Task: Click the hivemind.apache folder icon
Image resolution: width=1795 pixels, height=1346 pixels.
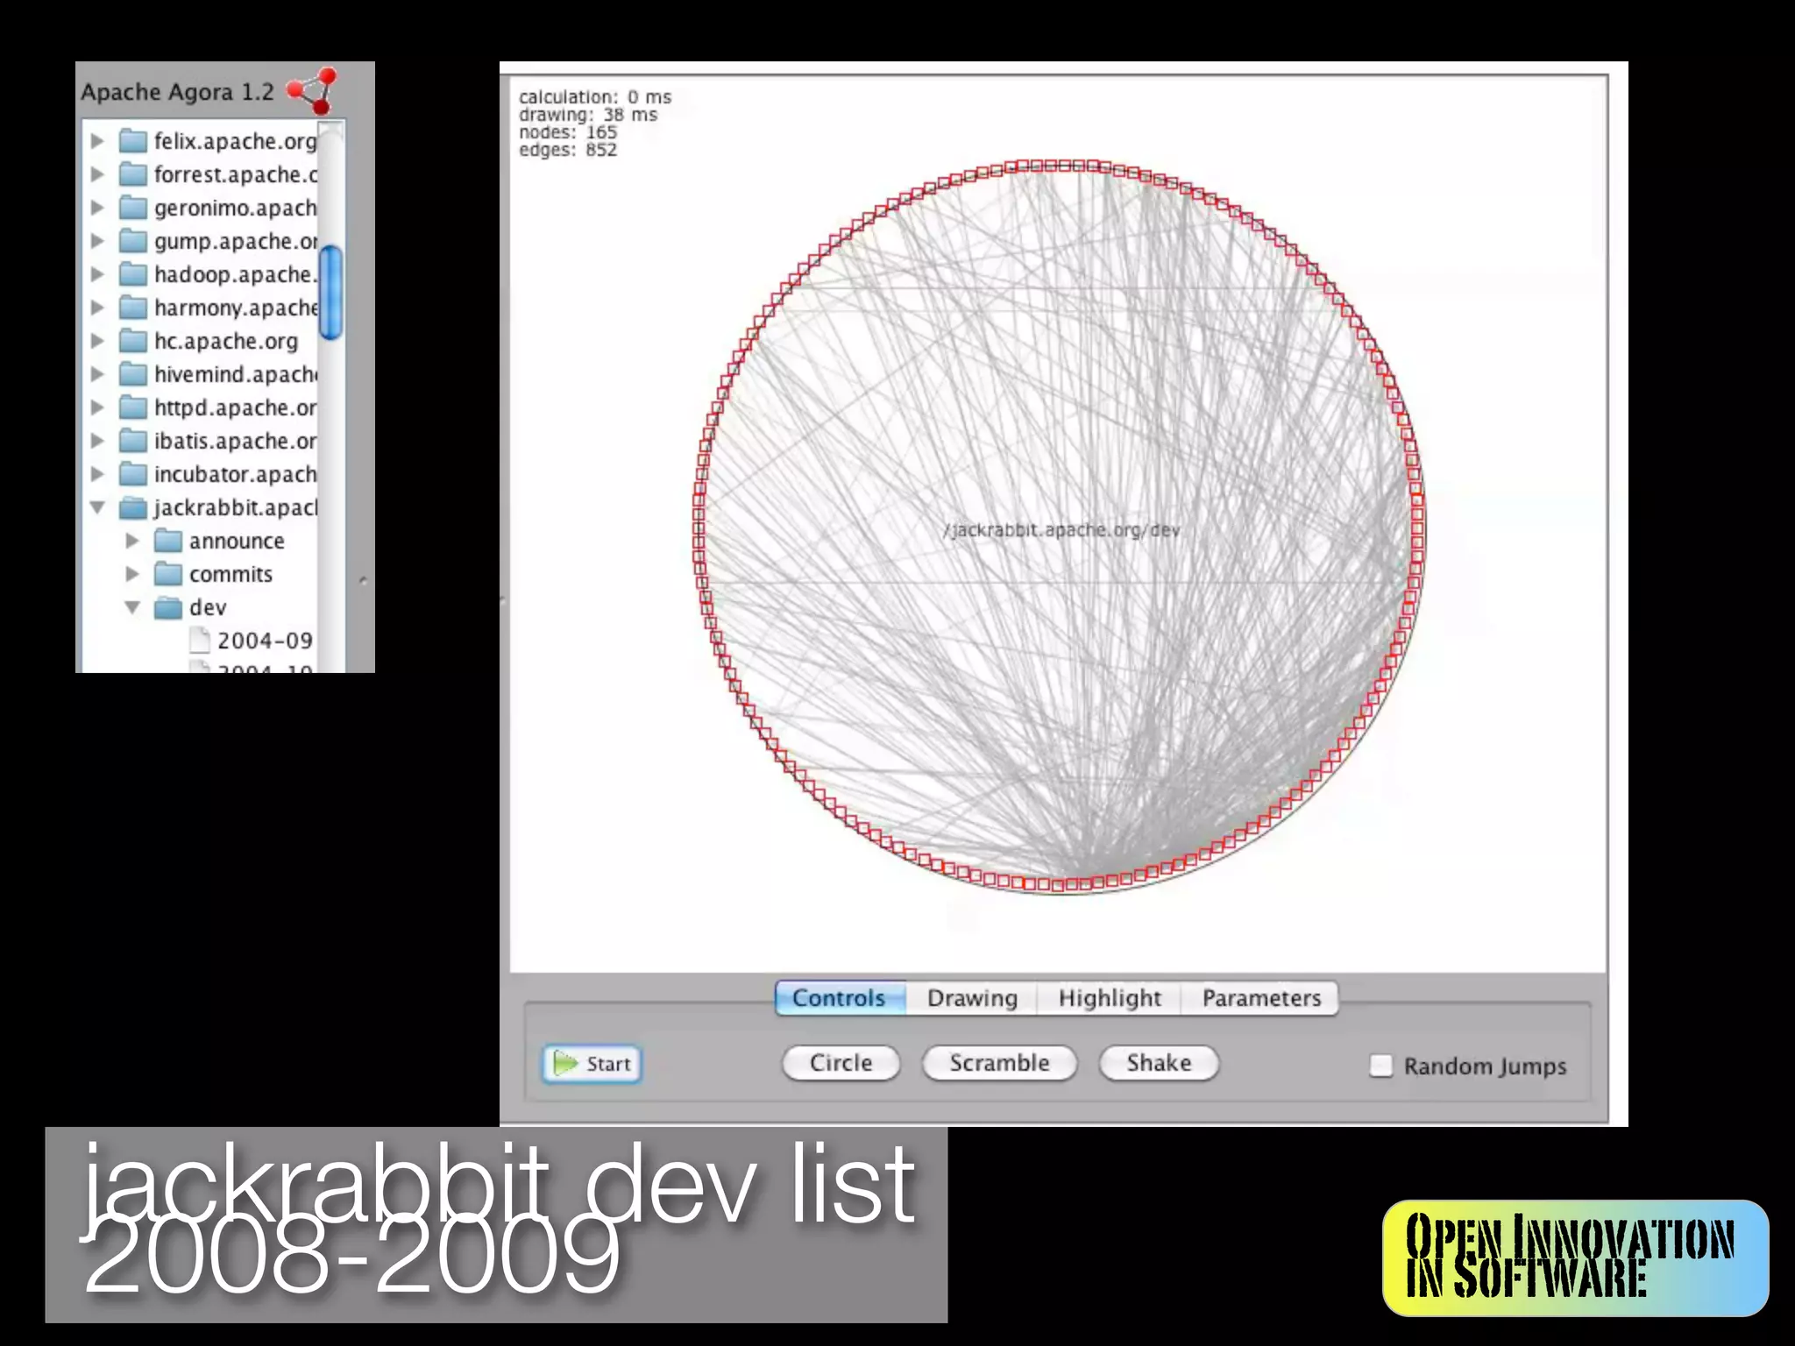Action: 133,374
